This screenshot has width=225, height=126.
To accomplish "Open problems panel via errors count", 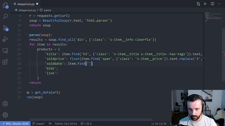I will tap(83, 124).
